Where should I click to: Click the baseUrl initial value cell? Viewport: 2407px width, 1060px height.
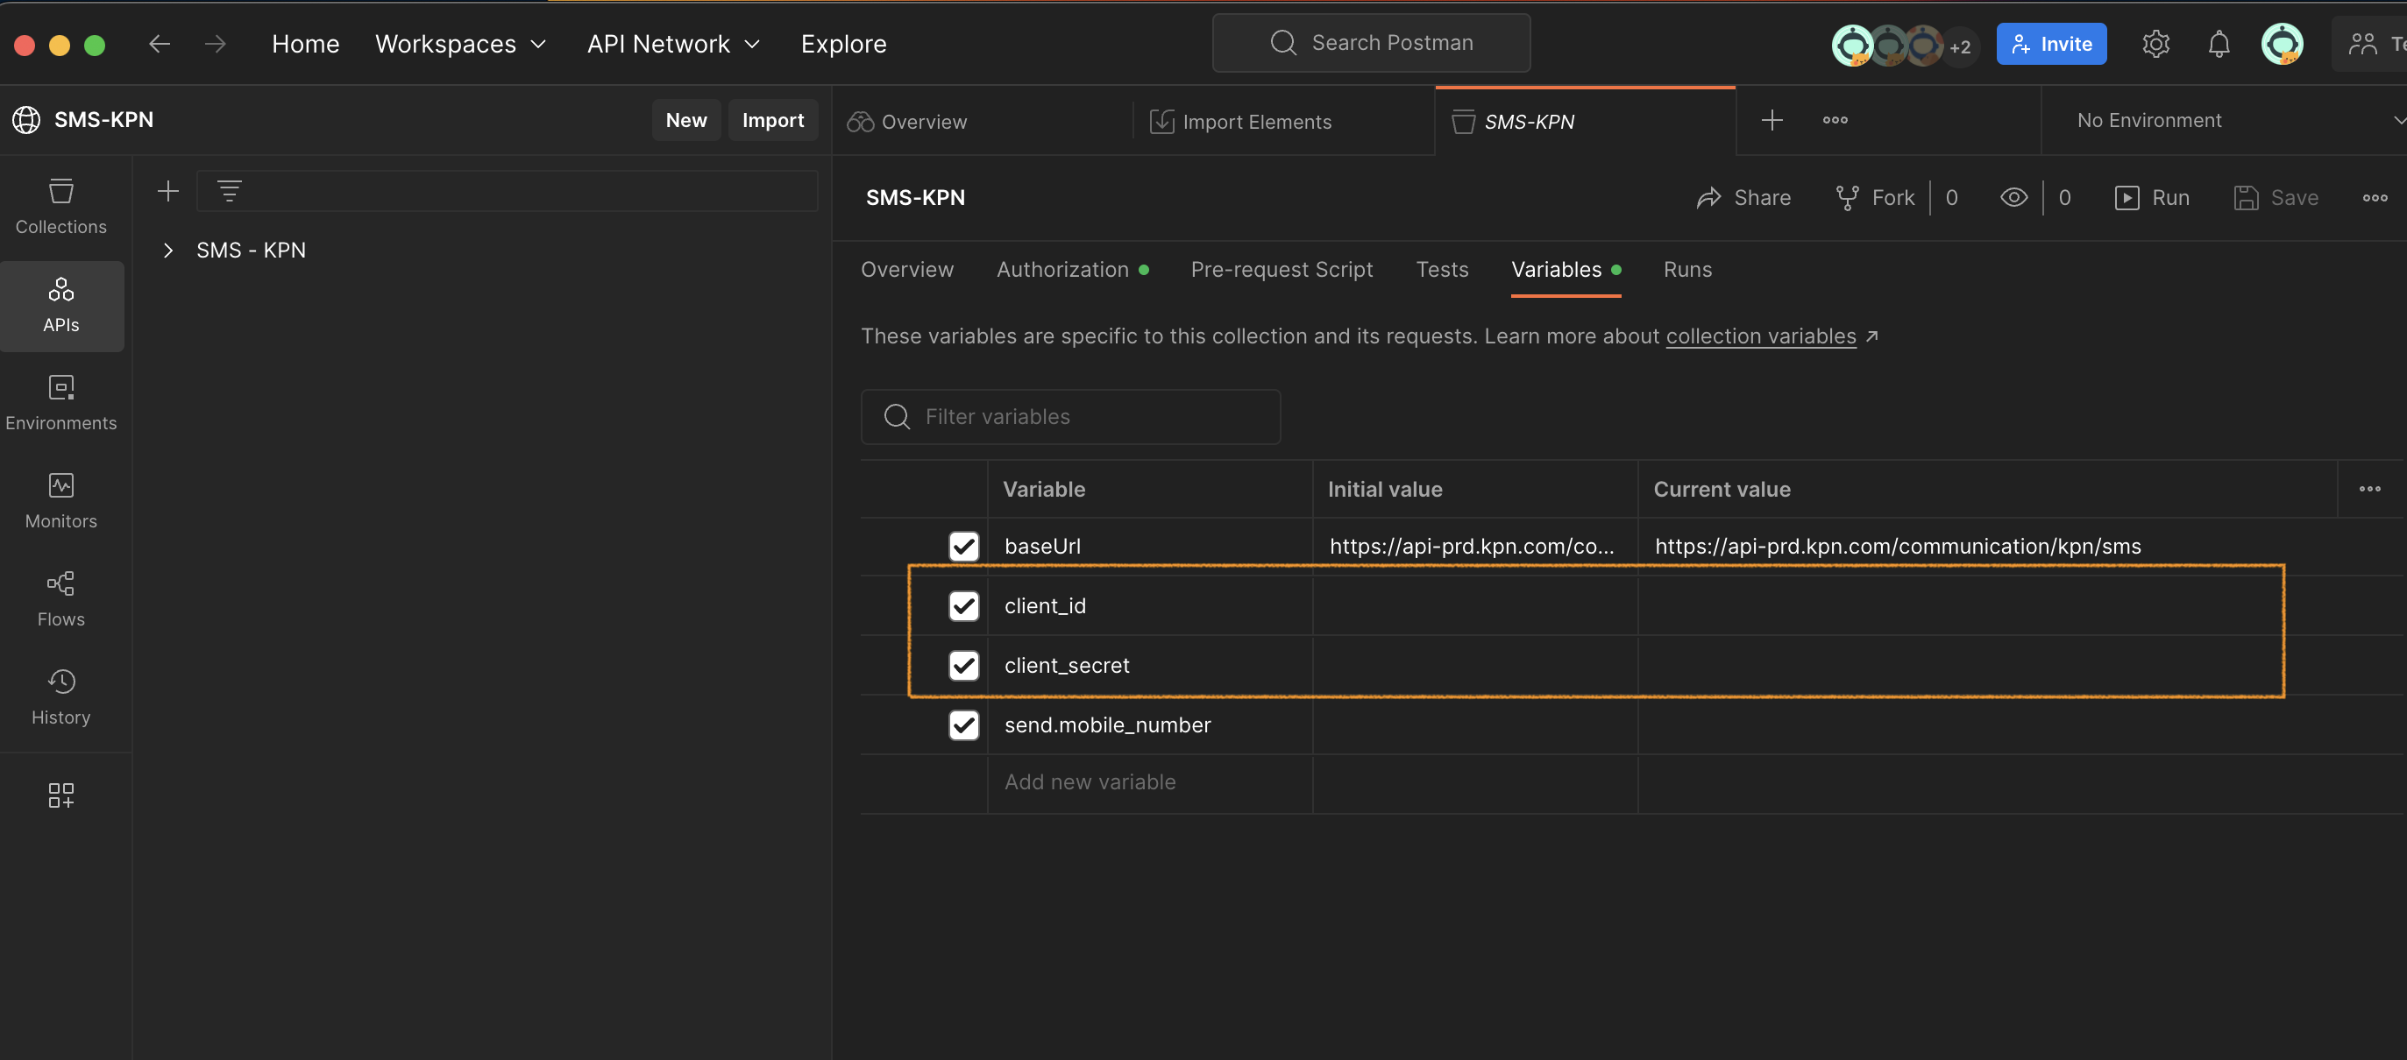pyautogui.click(x=1474, y=546)
